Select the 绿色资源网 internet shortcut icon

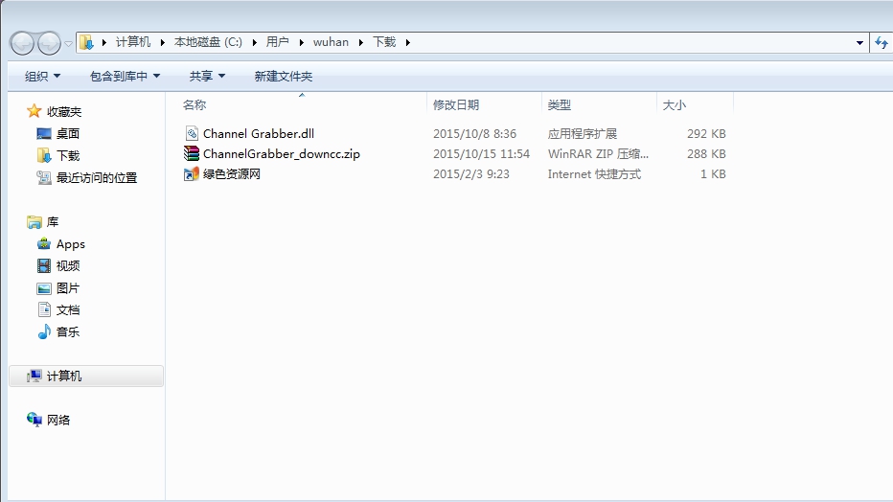pyautogui.click(x=192, y=174)
